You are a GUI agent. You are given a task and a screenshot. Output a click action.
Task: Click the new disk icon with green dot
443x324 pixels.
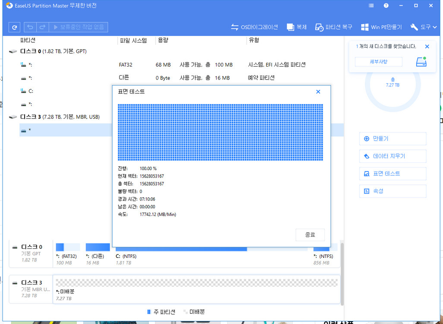coord(421,61)
